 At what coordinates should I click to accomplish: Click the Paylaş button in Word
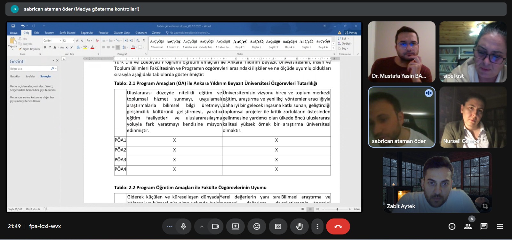click(x=351, y=33)
